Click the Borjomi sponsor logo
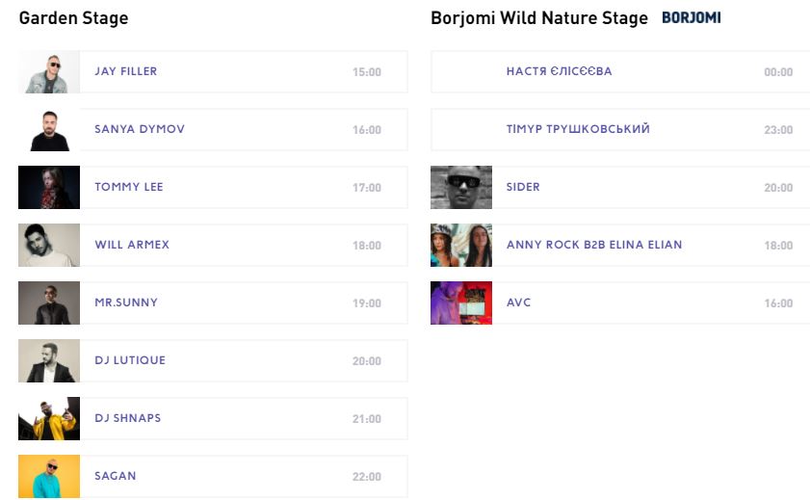The height and width of the screenshot is (500, 810). (692, 18)
